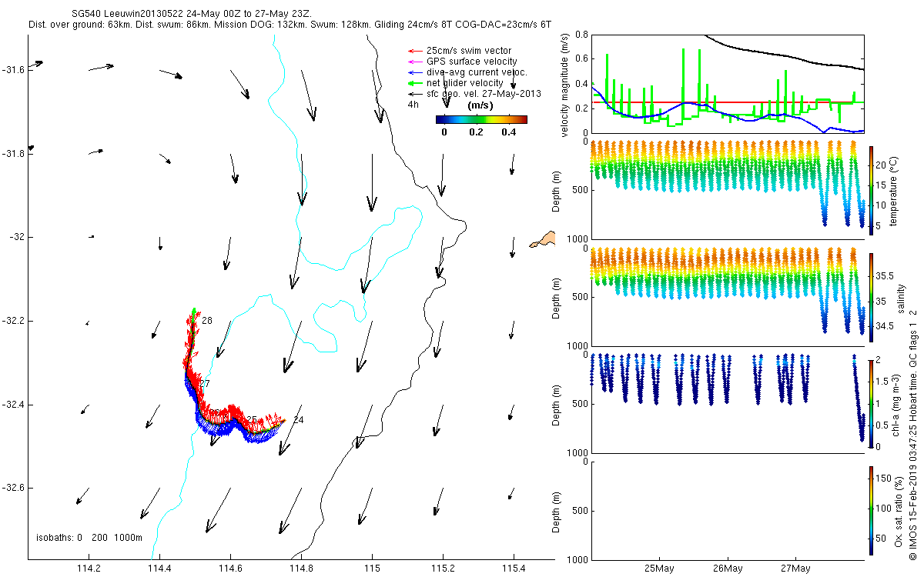Click the day '27' marker on the glider track

click(205, 382)
